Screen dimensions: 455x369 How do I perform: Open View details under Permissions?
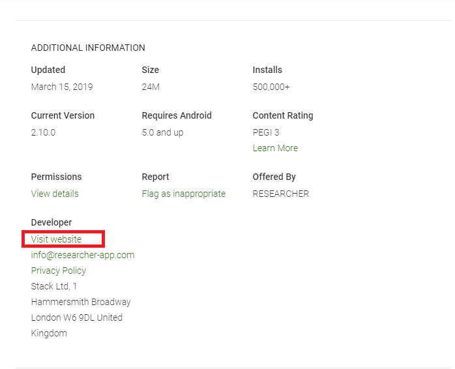point(55,194)
